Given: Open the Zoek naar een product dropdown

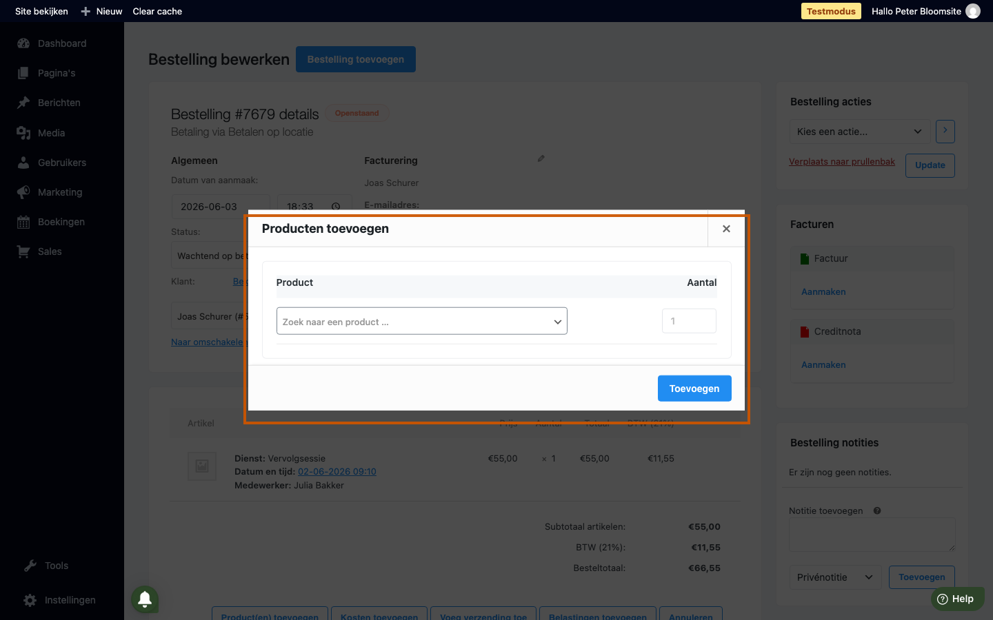Looking at the screenshot, I should tap(422, 321).
